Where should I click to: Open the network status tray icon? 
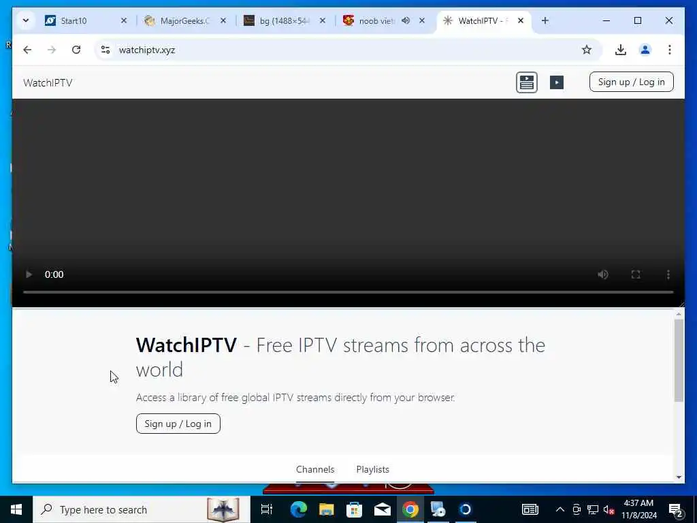(593, 509)
